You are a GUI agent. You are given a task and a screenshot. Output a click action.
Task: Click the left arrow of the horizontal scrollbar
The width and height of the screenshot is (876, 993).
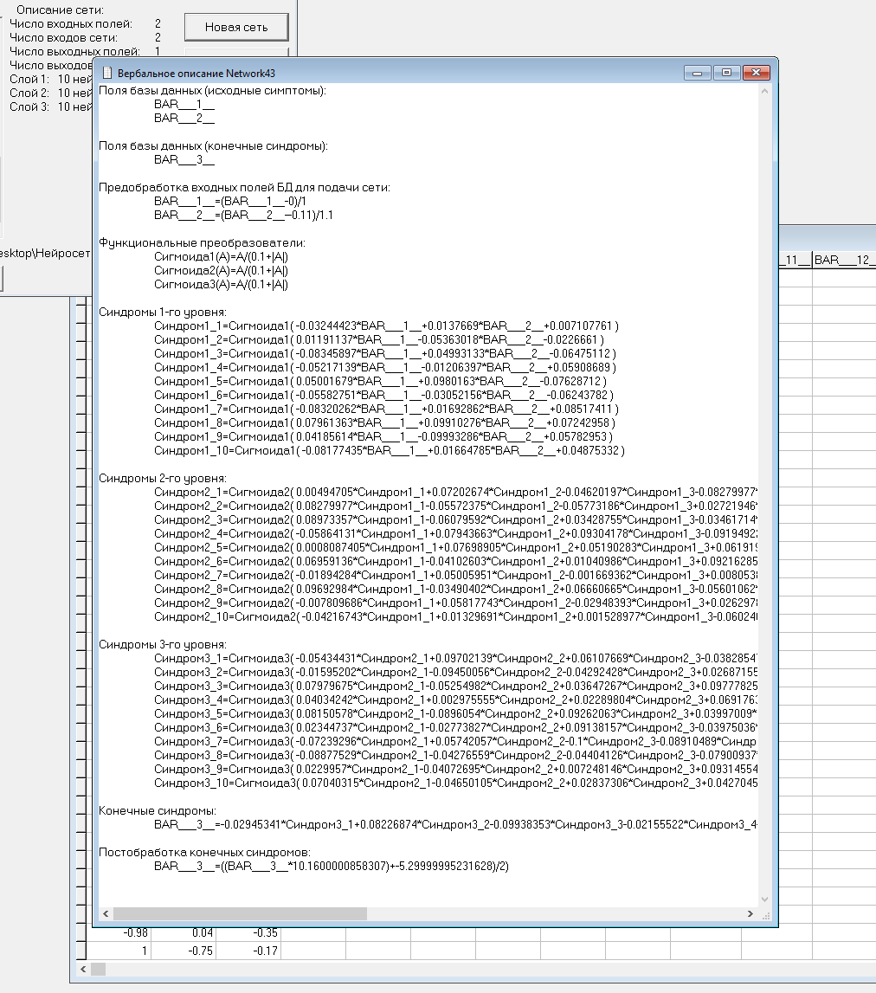pos(106,913)
